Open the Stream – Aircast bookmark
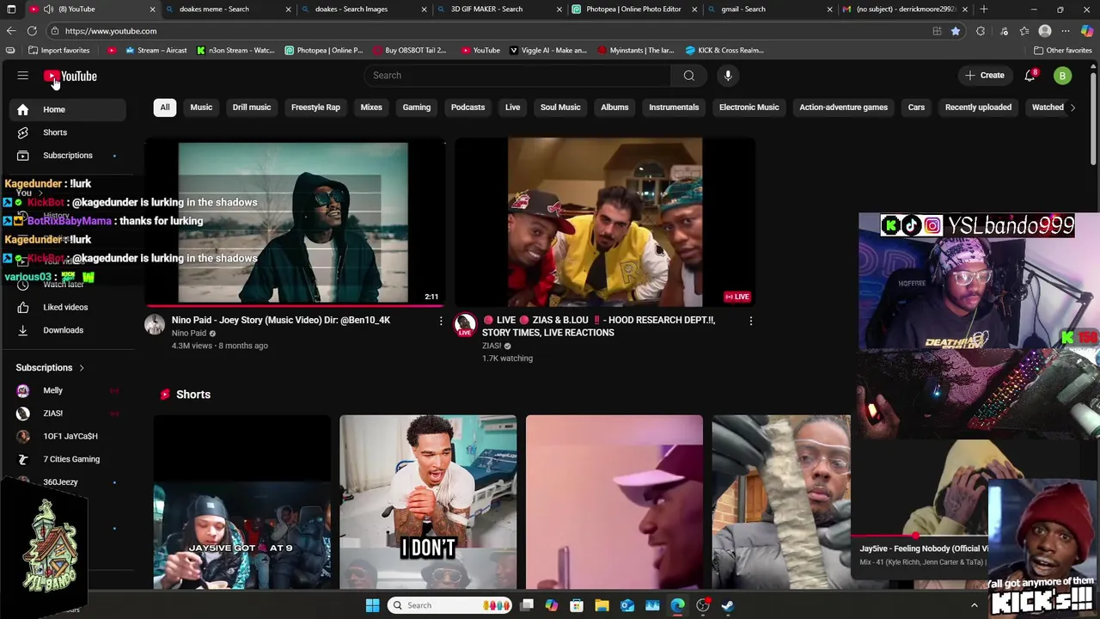This screenshot has height=619, width=1100. pos(156,51)
